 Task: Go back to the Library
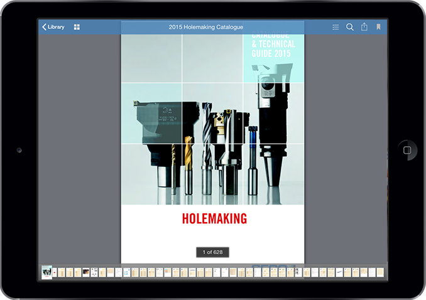tap(53, 27)
